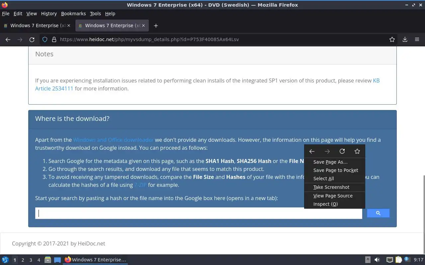Image resolution: width=425 pixels, height=265 pixels.
Task: Open network tray icon
Action: coord(390,260)
